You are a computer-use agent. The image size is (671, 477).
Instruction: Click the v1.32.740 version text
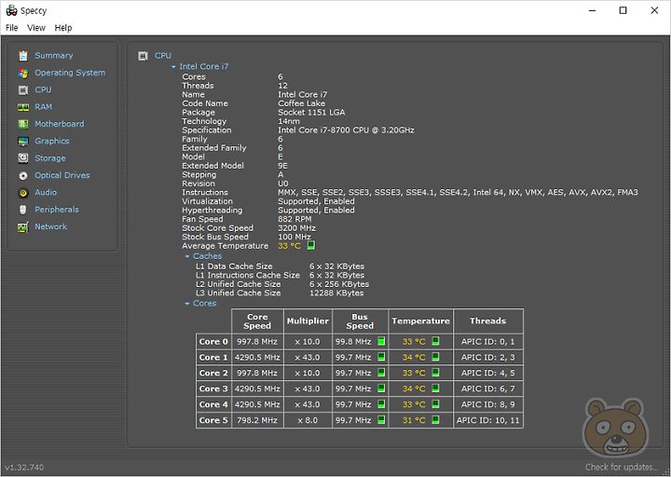(x=24, y=467)
